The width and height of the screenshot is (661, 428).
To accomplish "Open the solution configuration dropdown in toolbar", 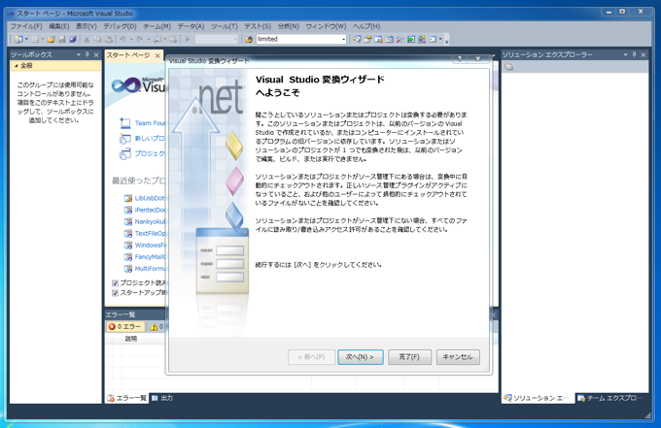I will tap(235, 39).
